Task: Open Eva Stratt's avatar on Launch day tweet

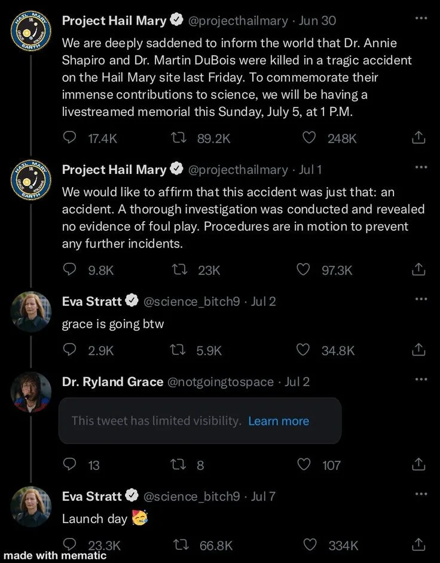Action: click(x=31, y=506)
